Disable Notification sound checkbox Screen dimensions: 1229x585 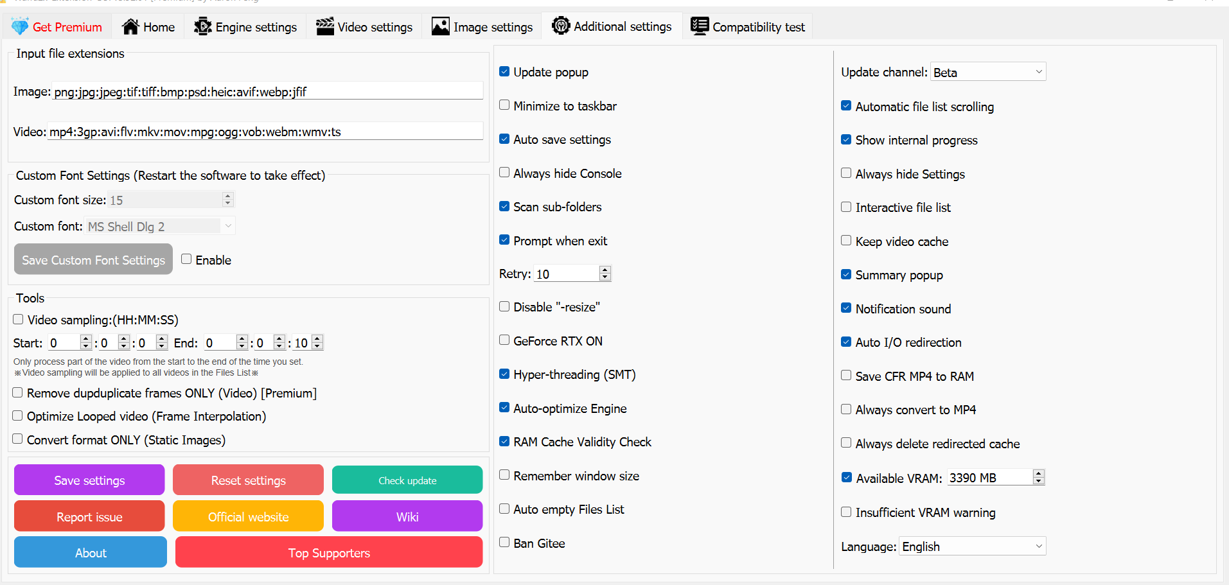pyautogui.click(x=846, y=308)
